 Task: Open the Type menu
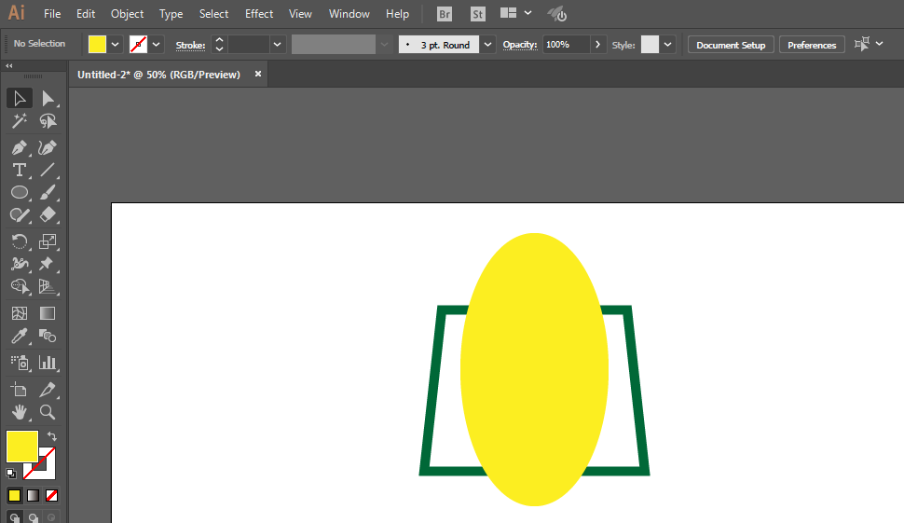coord(171,14)
